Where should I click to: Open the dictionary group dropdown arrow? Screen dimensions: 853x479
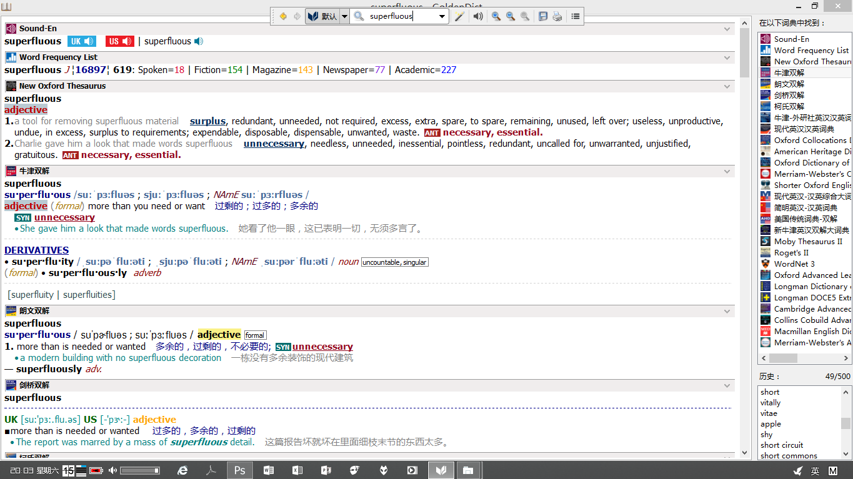click(x=344, y=16)
